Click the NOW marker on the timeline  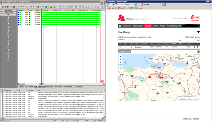(x=102, y=81)
